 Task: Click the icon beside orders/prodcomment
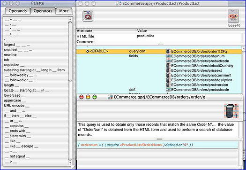[168, 75]
